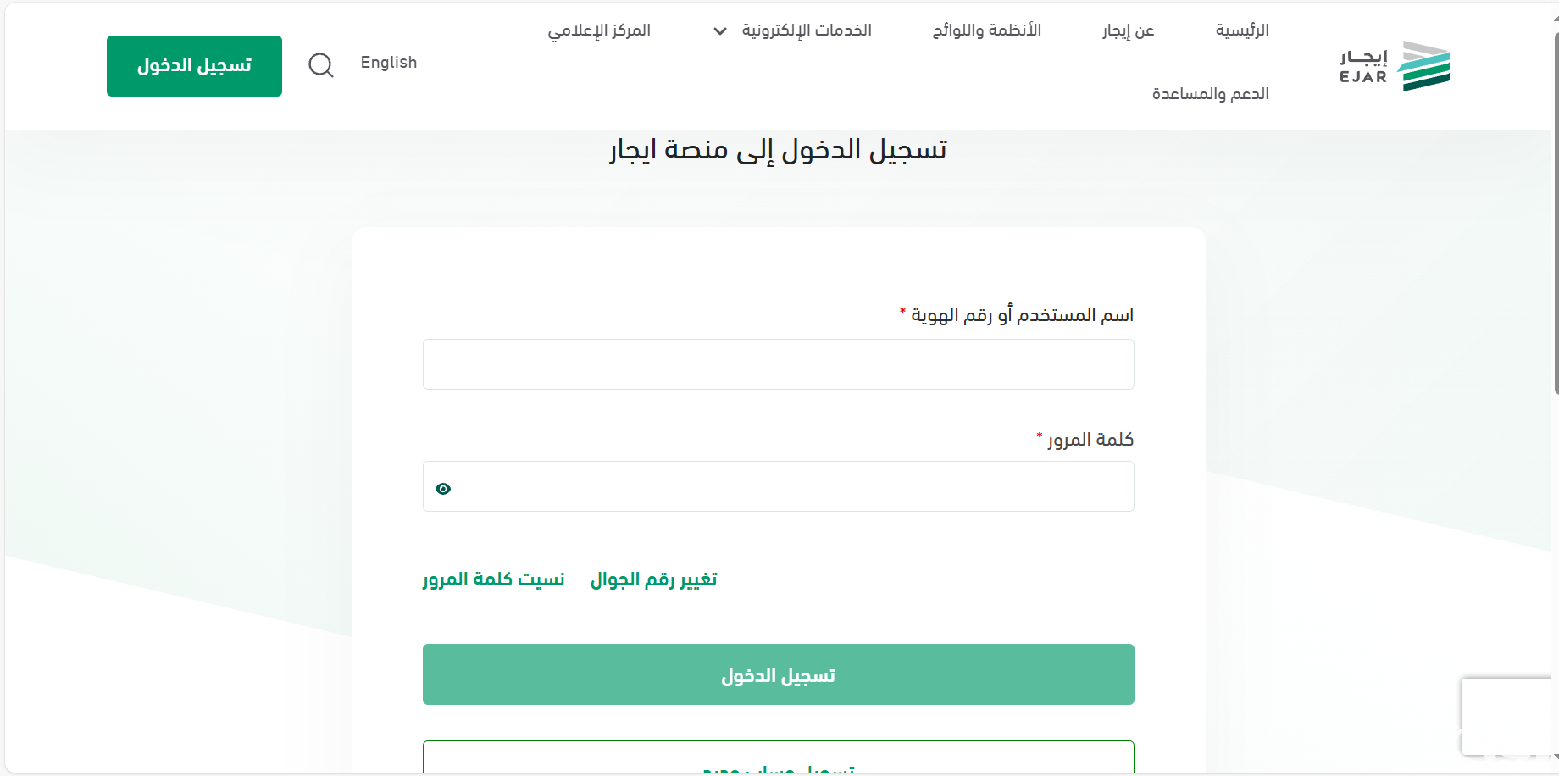1559x776 pixels.
Task: Open الخدمات الإلكترونية menu label
Action: (807, 30)
